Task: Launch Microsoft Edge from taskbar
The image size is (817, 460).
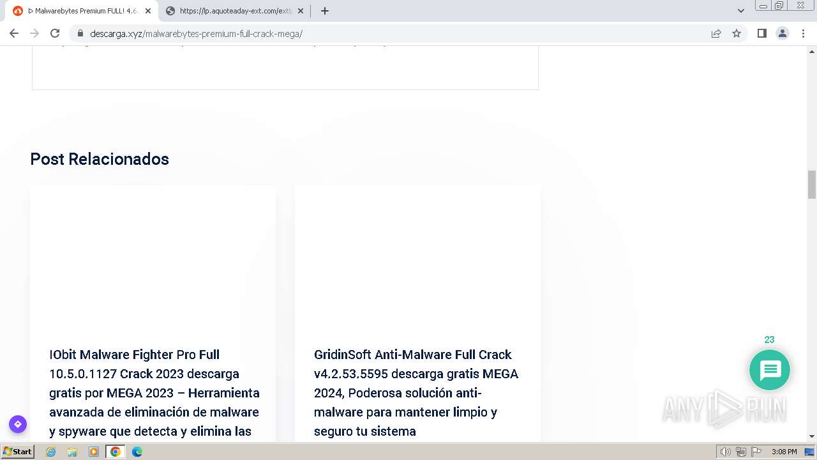Action: [137, 452]
